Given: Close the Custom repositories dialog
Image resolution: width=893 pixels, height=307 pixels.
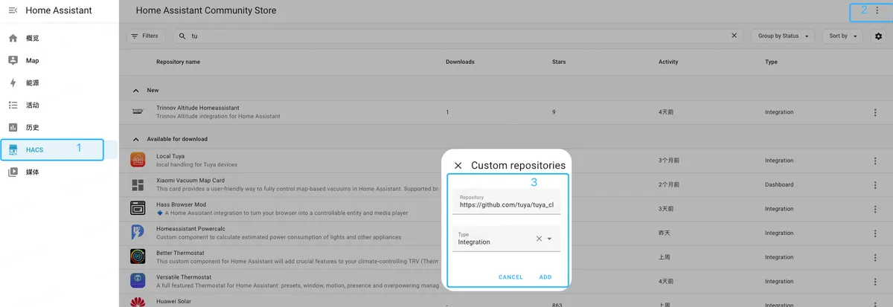Looking at the screenshot, I should [458, 166].
